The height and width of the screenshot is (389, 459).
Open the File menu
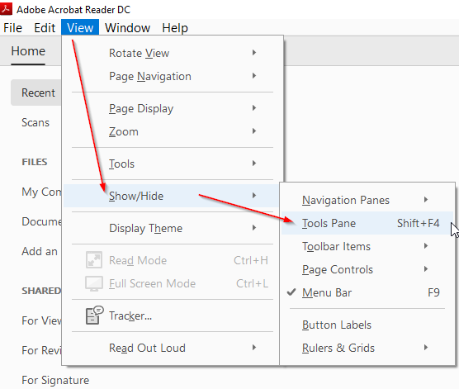click(x=13, y=28)
